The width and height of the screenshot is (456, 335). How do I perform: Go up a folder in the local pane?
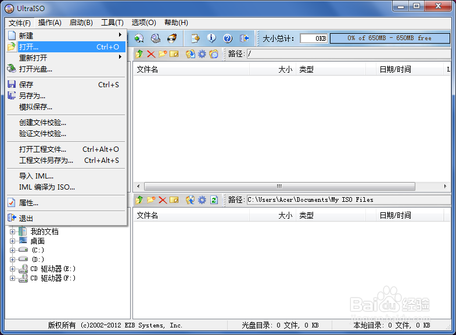[x=139, y=200]
